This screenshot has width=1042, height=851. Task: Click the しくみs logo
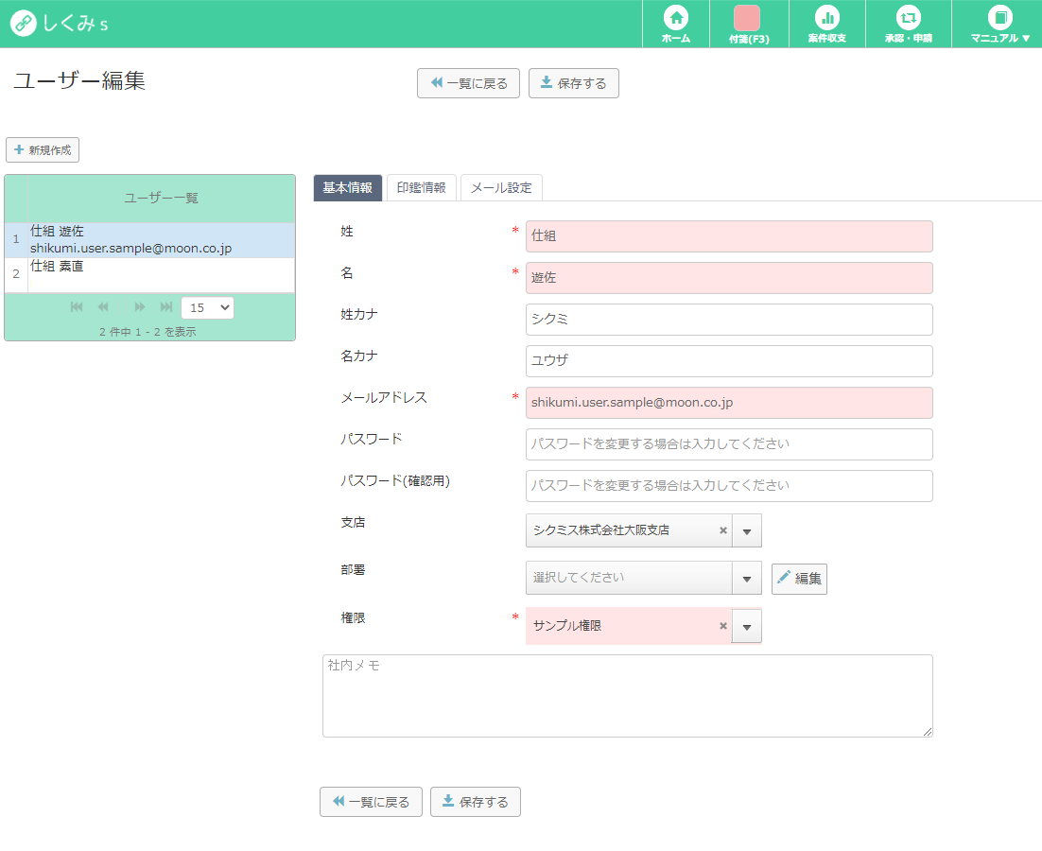click(60, 24)
